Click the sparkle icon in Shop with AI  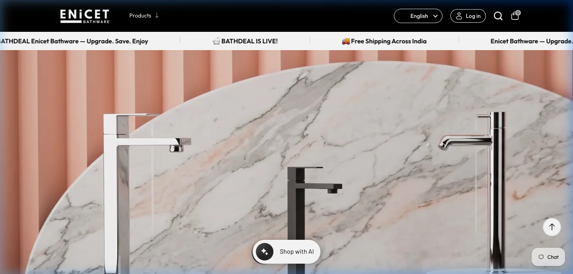pos(265,251)
